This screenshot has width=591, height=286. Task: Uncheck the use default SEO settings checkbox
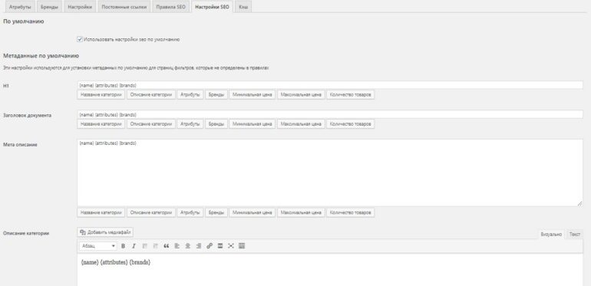point(80,39)
